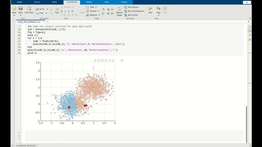The image size is (262, 147).
Task: Click the New file icon
Action: click(14, 8)
